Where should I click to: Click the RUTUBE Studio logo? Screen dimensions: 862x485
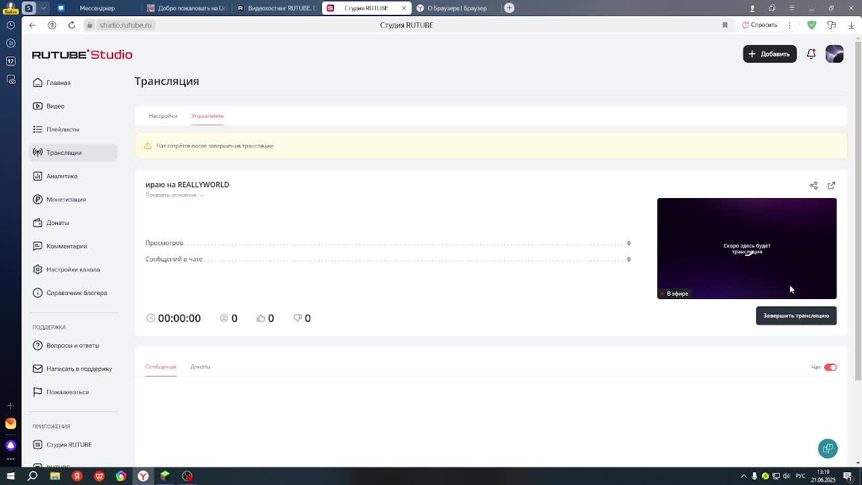click(x=82, y=55)
